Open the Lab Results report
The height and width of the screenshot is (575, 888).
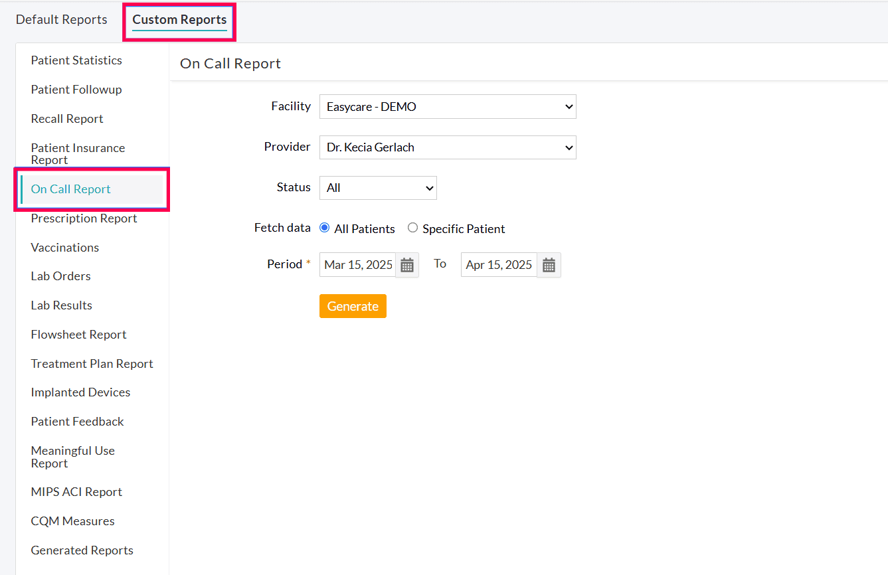61,305
